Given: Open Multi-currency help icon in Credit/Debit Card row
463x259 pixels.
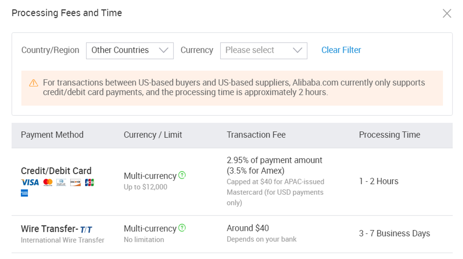Looking at the screenshot, I should pyautogui.click(x=182, y=175).
